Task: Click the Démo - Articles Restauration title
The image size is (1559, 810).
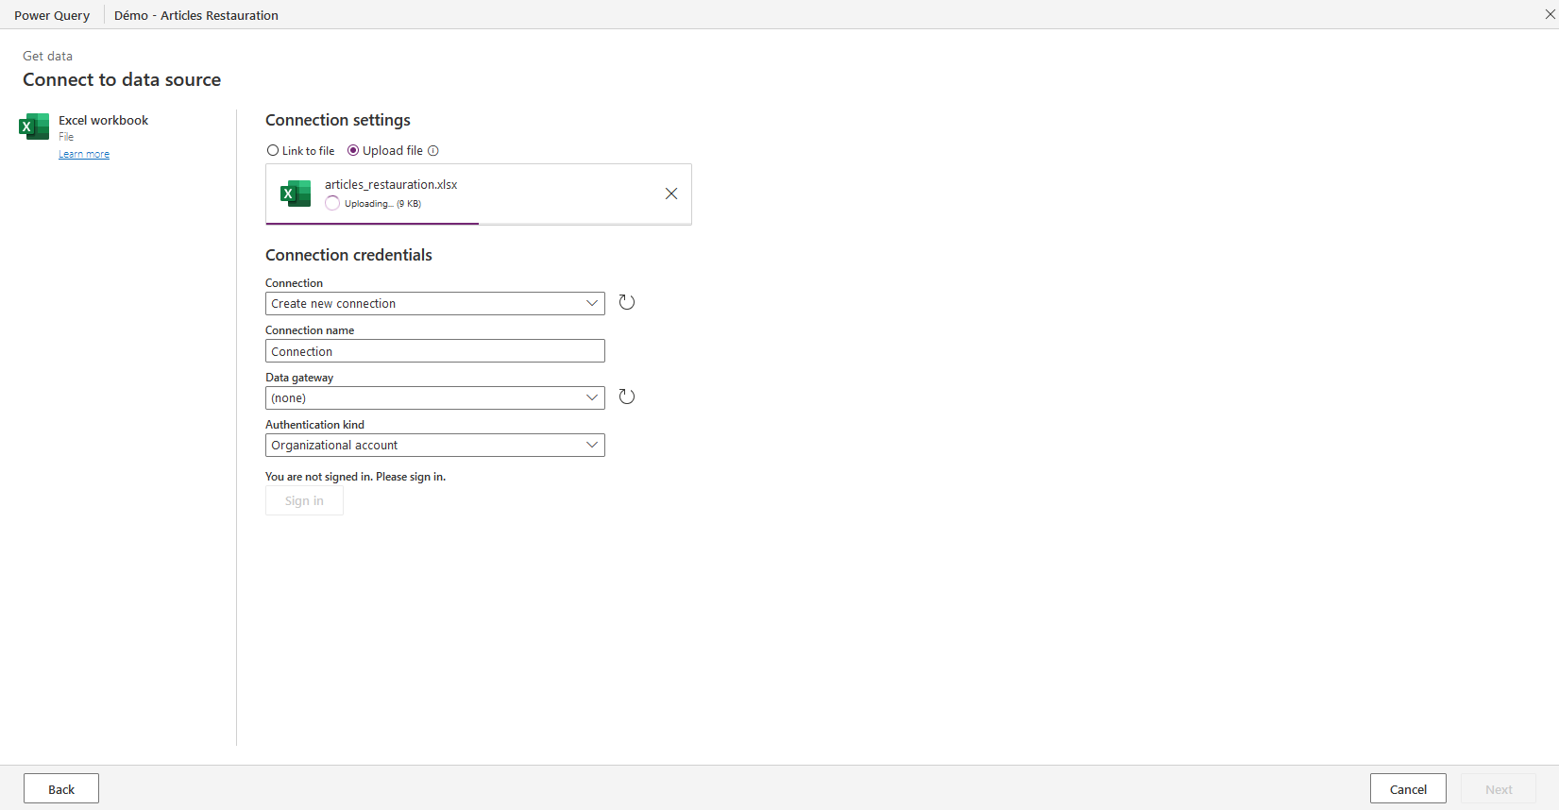Action: click(x=196, y=15)
